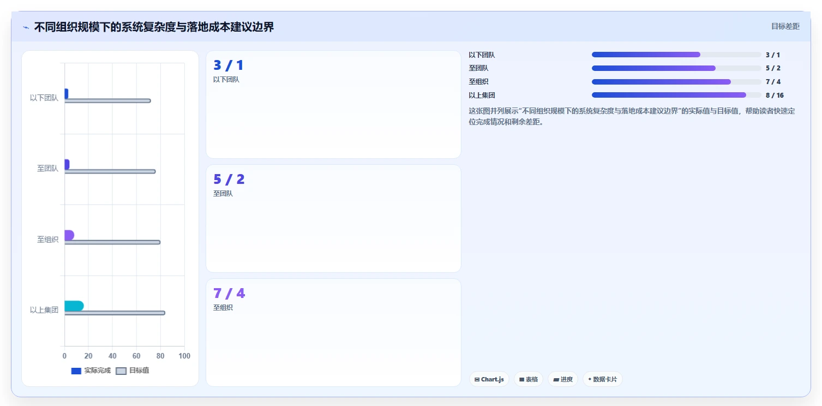822x406 pixels.
Task: Select the 进度 tag button
Action: pyautogui.click(x=563, y=379)
